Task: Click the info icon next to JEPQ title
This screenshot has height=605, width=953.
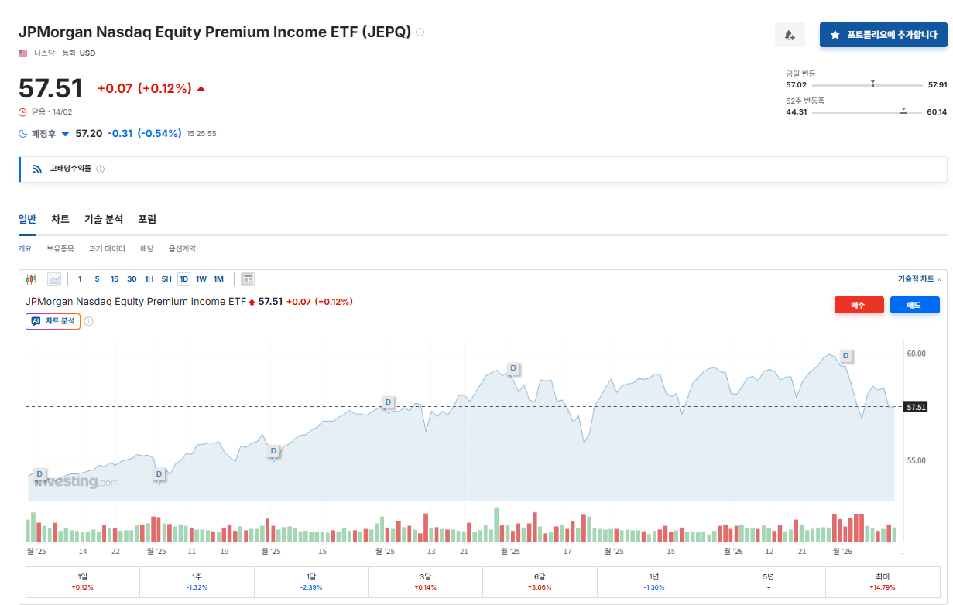Action: (x=420, y=32)
